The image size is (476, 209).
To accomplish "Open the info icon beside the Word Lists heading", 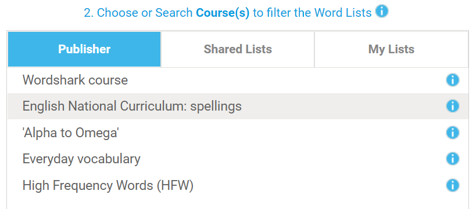I will coord(382,12).
